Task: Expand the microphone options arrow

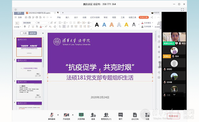Action: (x=58, y=114)
